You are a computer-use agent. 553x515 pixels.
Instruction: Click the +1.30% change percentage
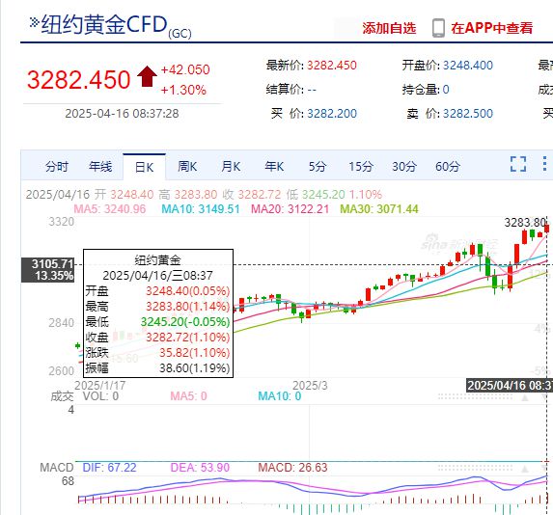pyautogui.click(x=183, y=90)
